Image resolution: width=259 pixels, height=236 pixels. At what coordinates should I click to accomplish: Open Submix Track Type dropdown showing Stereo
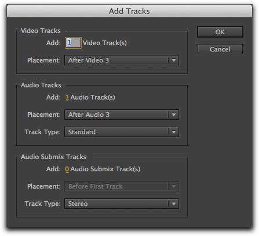(x=122, y=204)
